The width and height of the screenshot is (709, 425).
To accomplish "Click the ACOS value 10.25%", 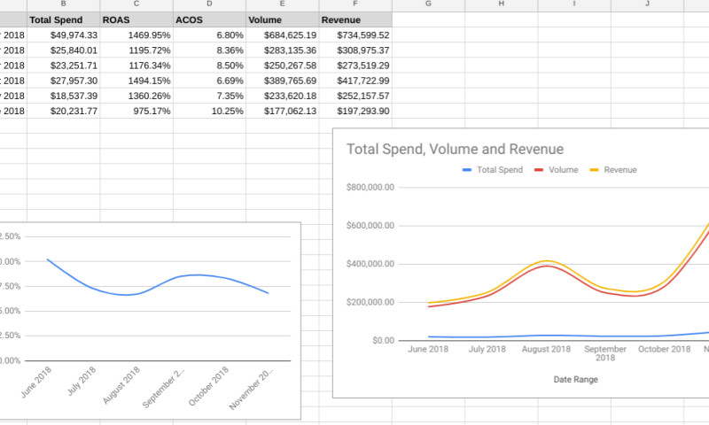I will pos(208,112).
